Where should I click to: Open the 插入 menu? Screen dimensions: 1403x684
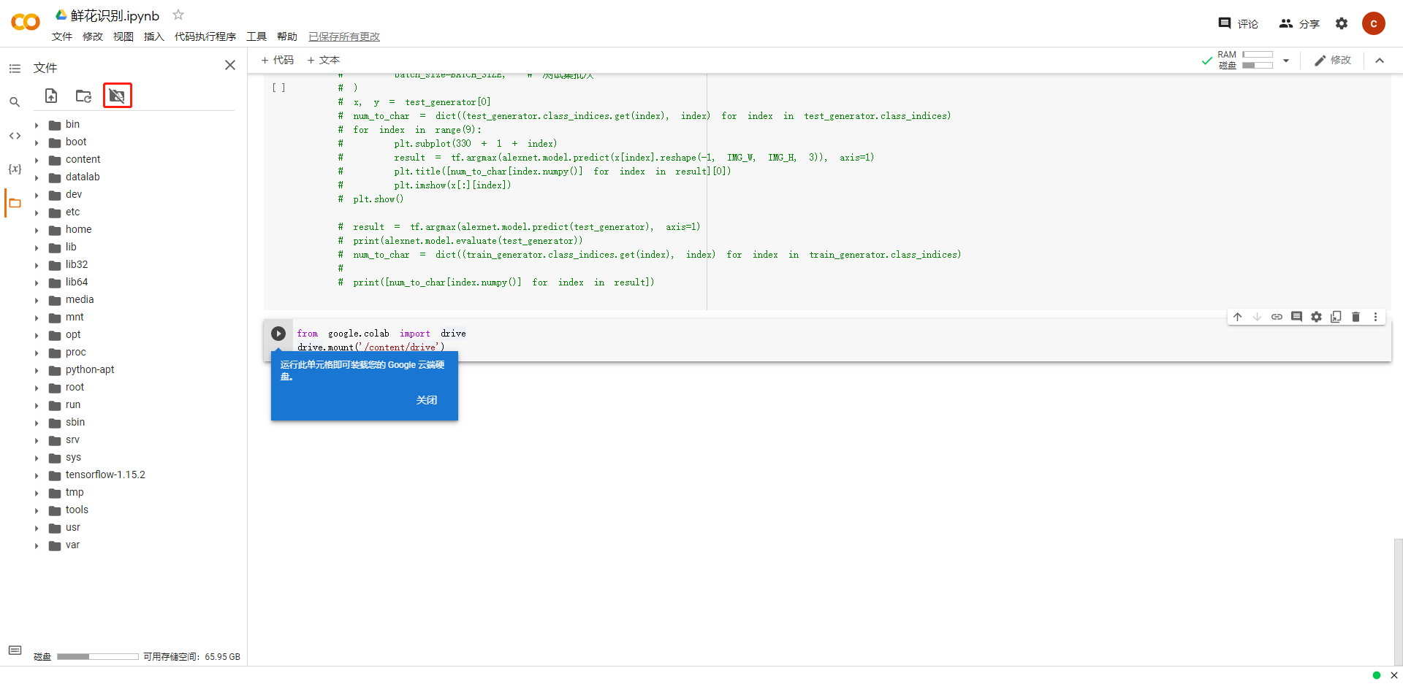pos(154,36)
